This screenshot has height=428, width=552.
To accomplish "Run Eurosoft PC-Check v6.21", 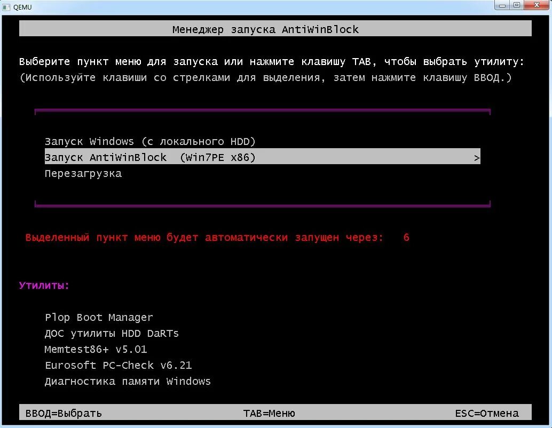I will coord(119,366).
